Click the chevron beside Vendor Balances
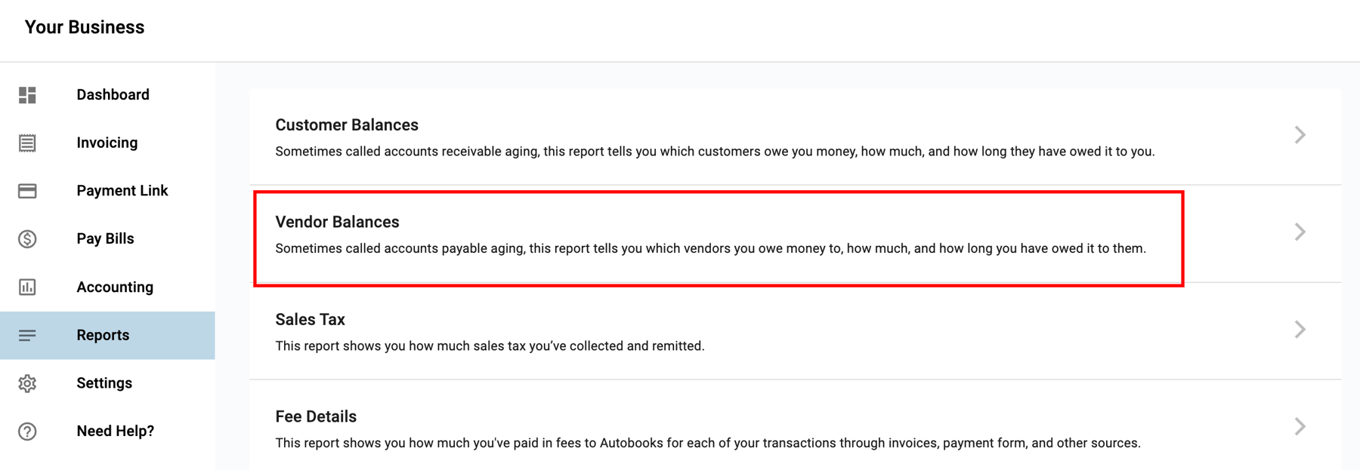Viewport: 1360px width, 470px height. 1300,232
